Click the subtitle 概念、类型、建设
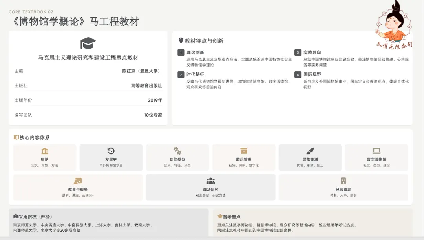Screen dimensions: 424x240 coord(376,165)
